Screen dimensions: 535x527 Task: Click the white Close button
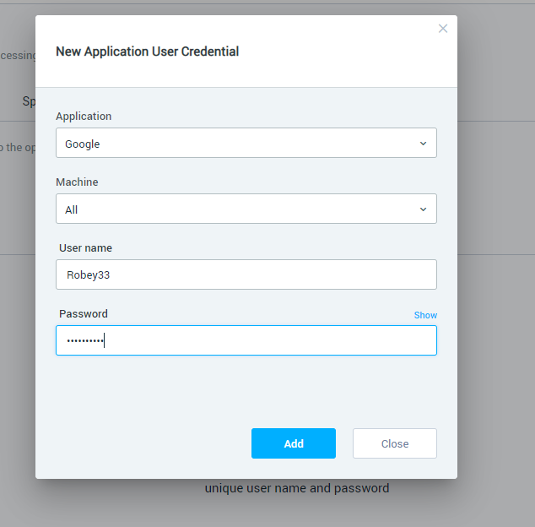pyautogui.click(x=394, y=443)
